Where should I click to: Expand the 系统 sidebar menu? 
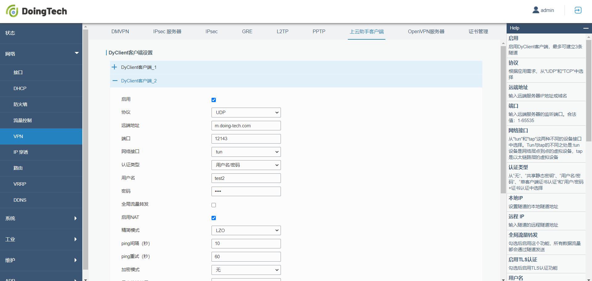[41, 218]
